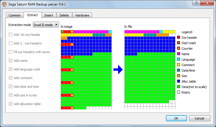The image size is (216, 127).
Task: Click the teal Date/time legend swatch
Action: click(x=179, y=70)
